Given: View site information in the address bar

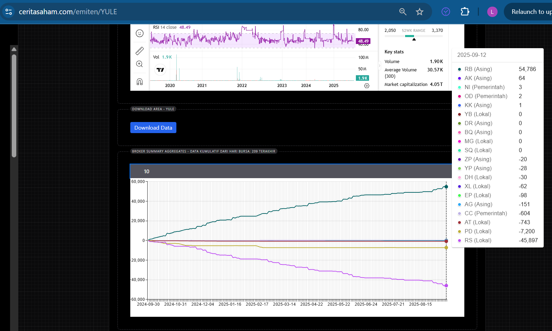Looking at the screenshot, I should click(9, 12).
